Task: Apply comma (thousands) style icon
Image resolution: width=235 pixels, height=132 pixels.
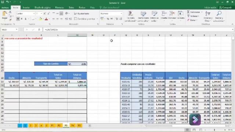Action: pyautogui.click(x=112, y=19)
